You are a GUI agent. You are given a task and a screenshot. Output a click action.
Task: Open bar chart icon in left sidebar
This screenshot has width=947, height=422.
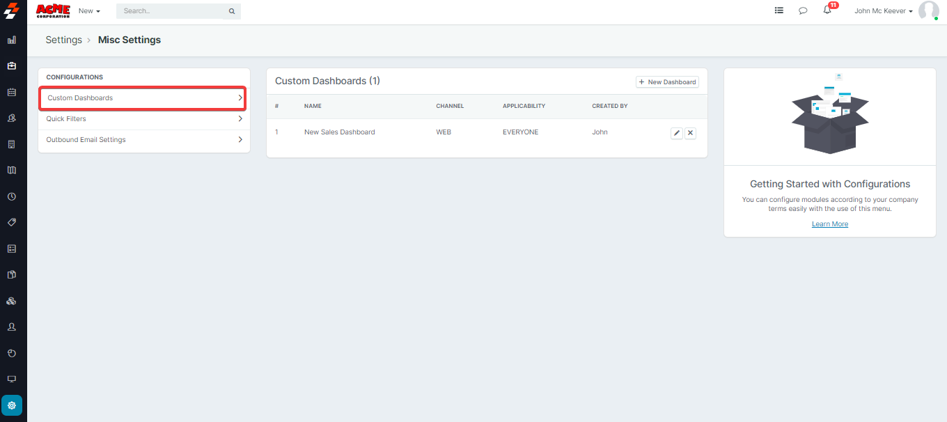(12, 40)
